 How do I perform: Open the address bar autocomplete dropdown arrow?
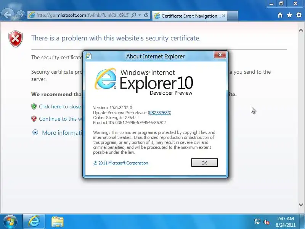tap(140, 15)
